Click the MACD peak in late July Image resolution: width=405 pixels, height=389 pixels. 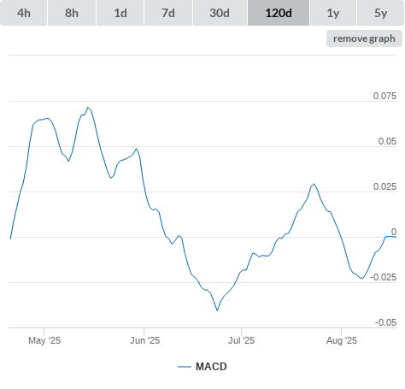tap(314, 184)
